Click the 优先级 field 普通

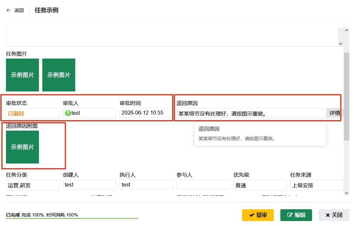tap(260, 185)
